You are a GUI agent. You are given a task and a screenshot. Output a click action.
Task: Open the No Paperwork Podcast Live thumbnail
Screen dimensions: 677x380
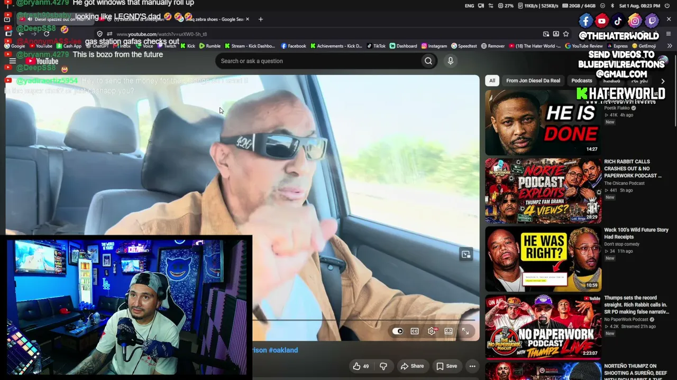543,327
